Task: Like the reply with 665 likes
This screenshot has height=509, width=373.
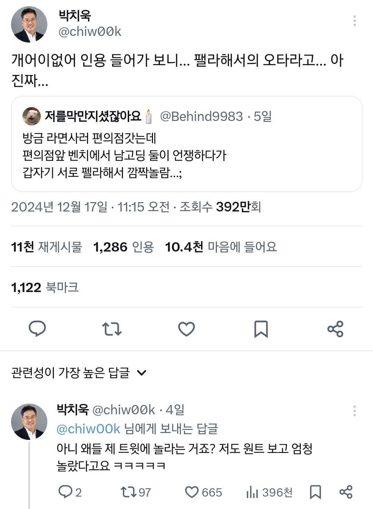Action: click(203, 492)
